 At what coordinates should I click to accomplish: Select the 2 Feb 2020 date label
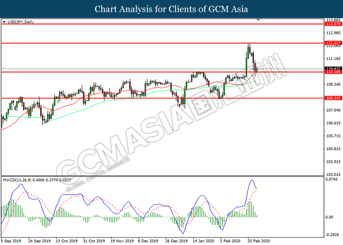click(x=230, y=241)
